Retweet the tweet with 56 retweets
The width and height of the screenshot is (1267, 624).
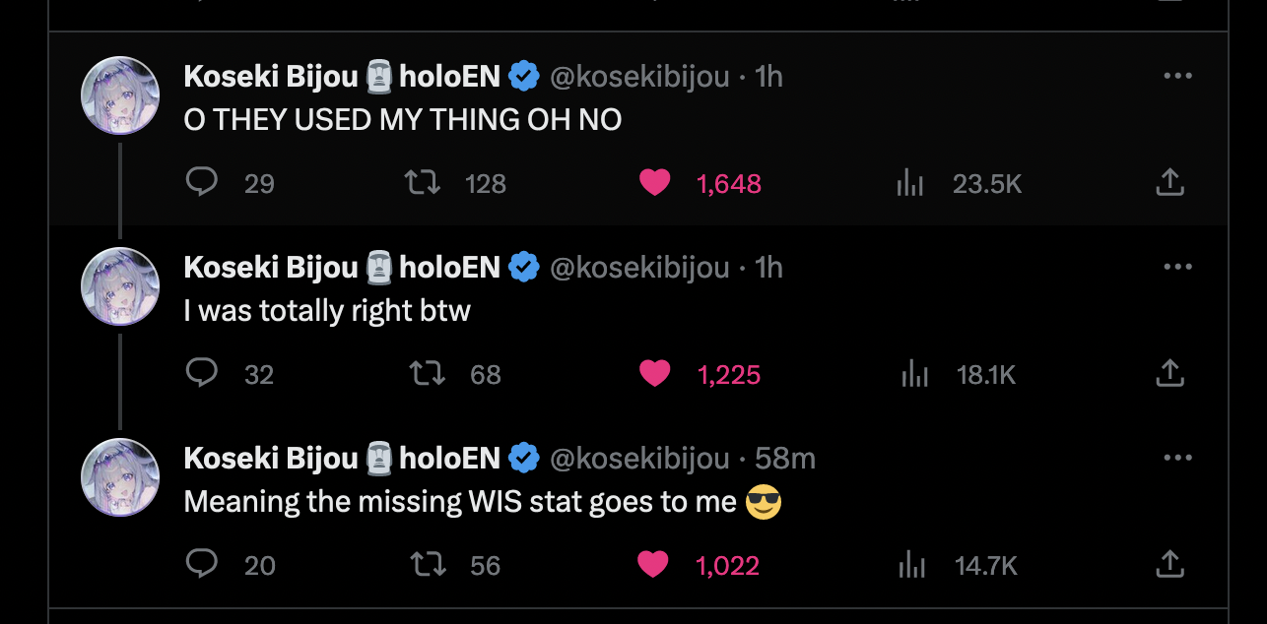(428, 565)
